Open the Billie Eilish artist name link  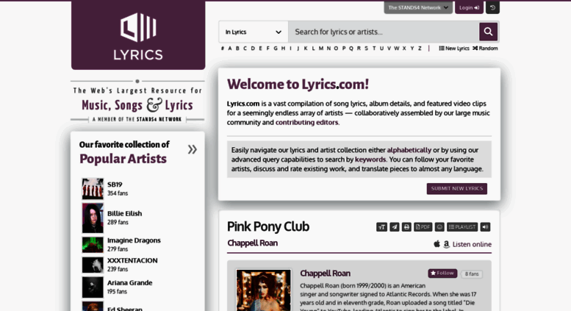pos(124,213)
